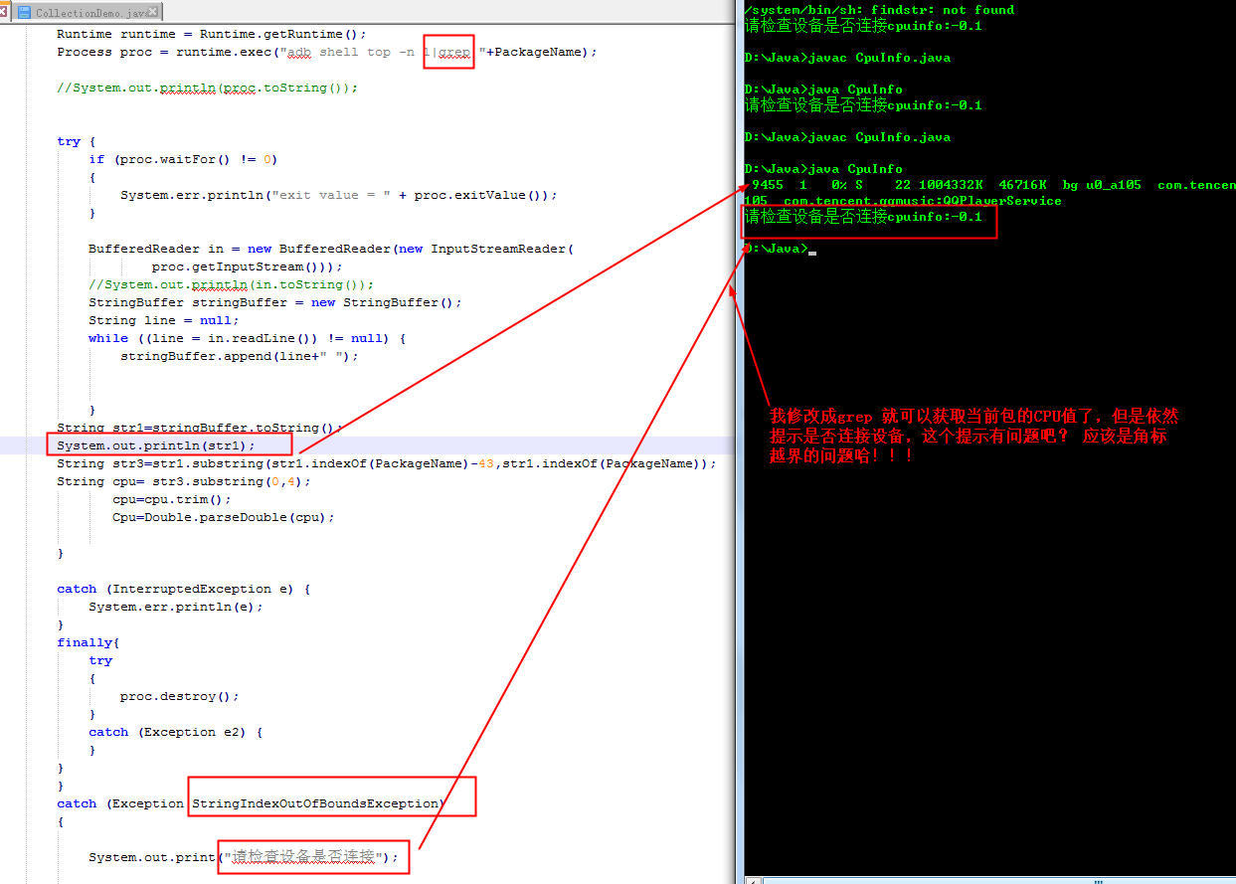Click the "catch (Exception e2) {" line

[x=176, y=732]
